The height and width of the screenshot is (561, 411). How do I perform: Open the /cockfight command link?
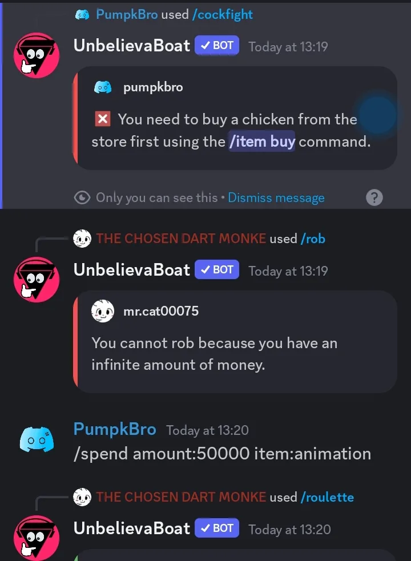coord(222,15)
